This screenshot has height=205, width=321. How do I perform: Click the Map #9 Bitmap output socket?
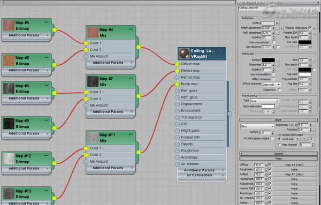point(54,128)
